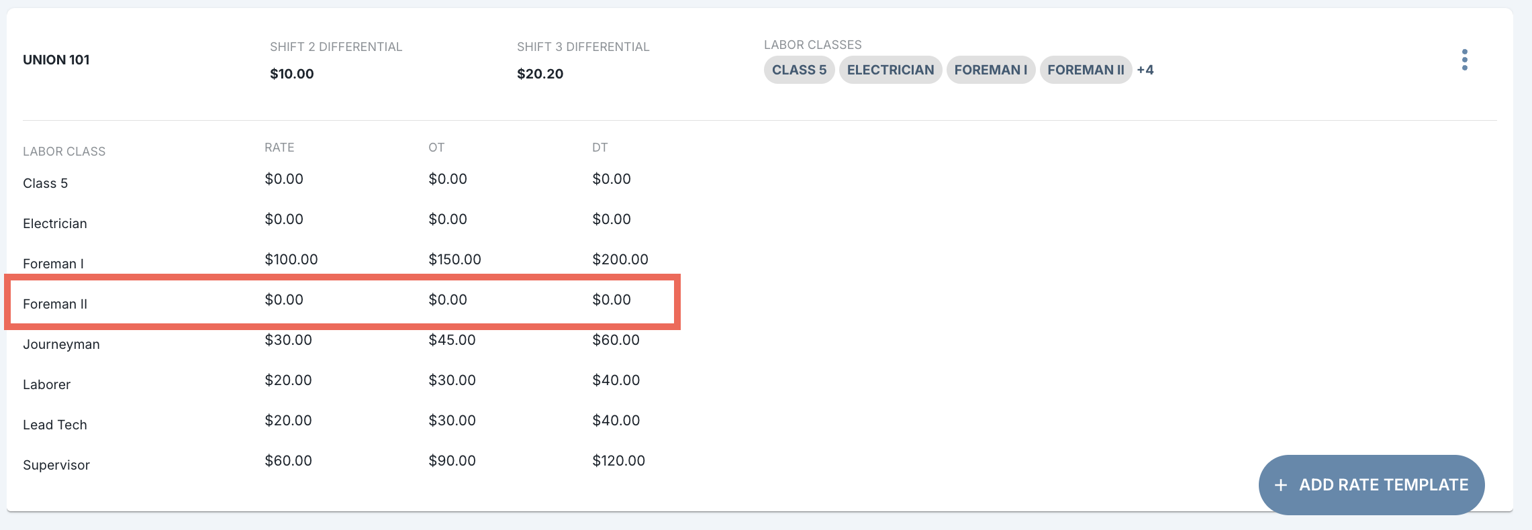Select the CLASS 5 labor class chip
The image size is (1532, 530).
799,70
